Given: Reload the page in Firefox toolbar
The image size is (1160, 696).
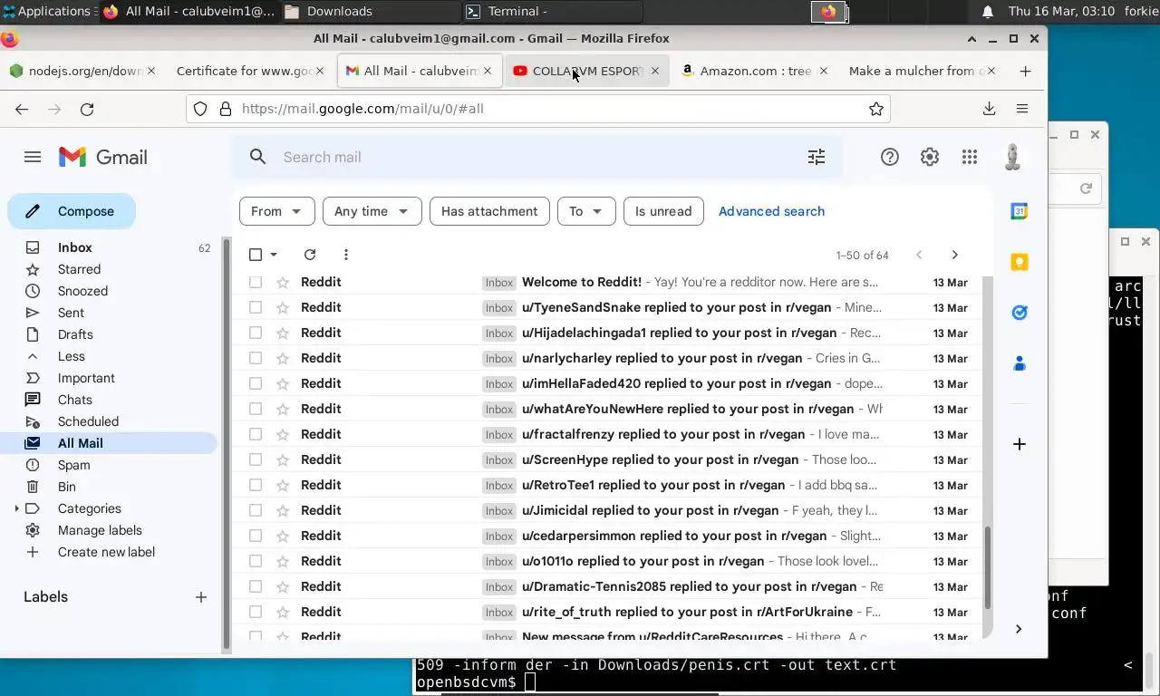Looking at the screenshot, I should 87,109.
